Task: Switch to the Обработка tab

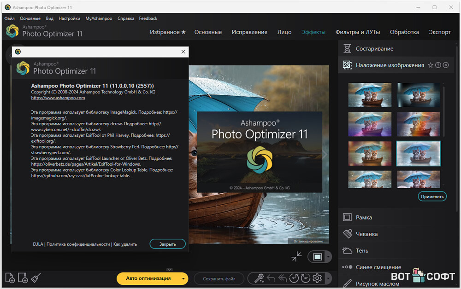Action: pyautogui.click(x=404, y=32)
